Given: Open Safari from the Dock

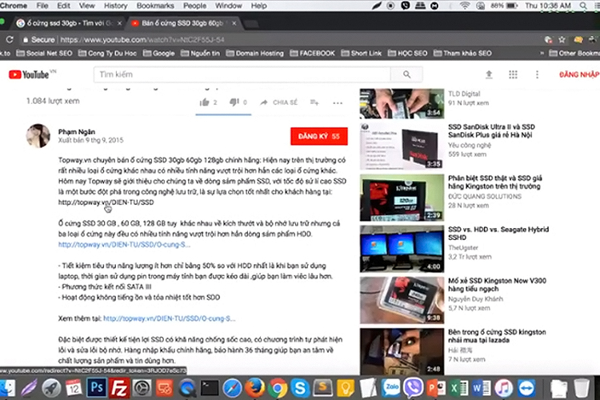Looking at the screenshot, I should tap(232, 388).
